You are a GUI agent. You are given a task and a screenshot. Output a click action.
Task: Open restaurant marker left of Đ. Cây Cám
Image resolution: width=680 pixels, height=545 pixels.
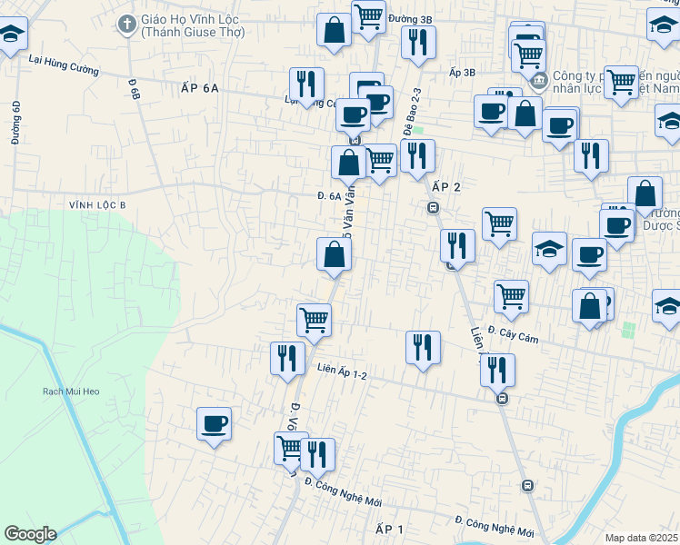coord(424,351)
